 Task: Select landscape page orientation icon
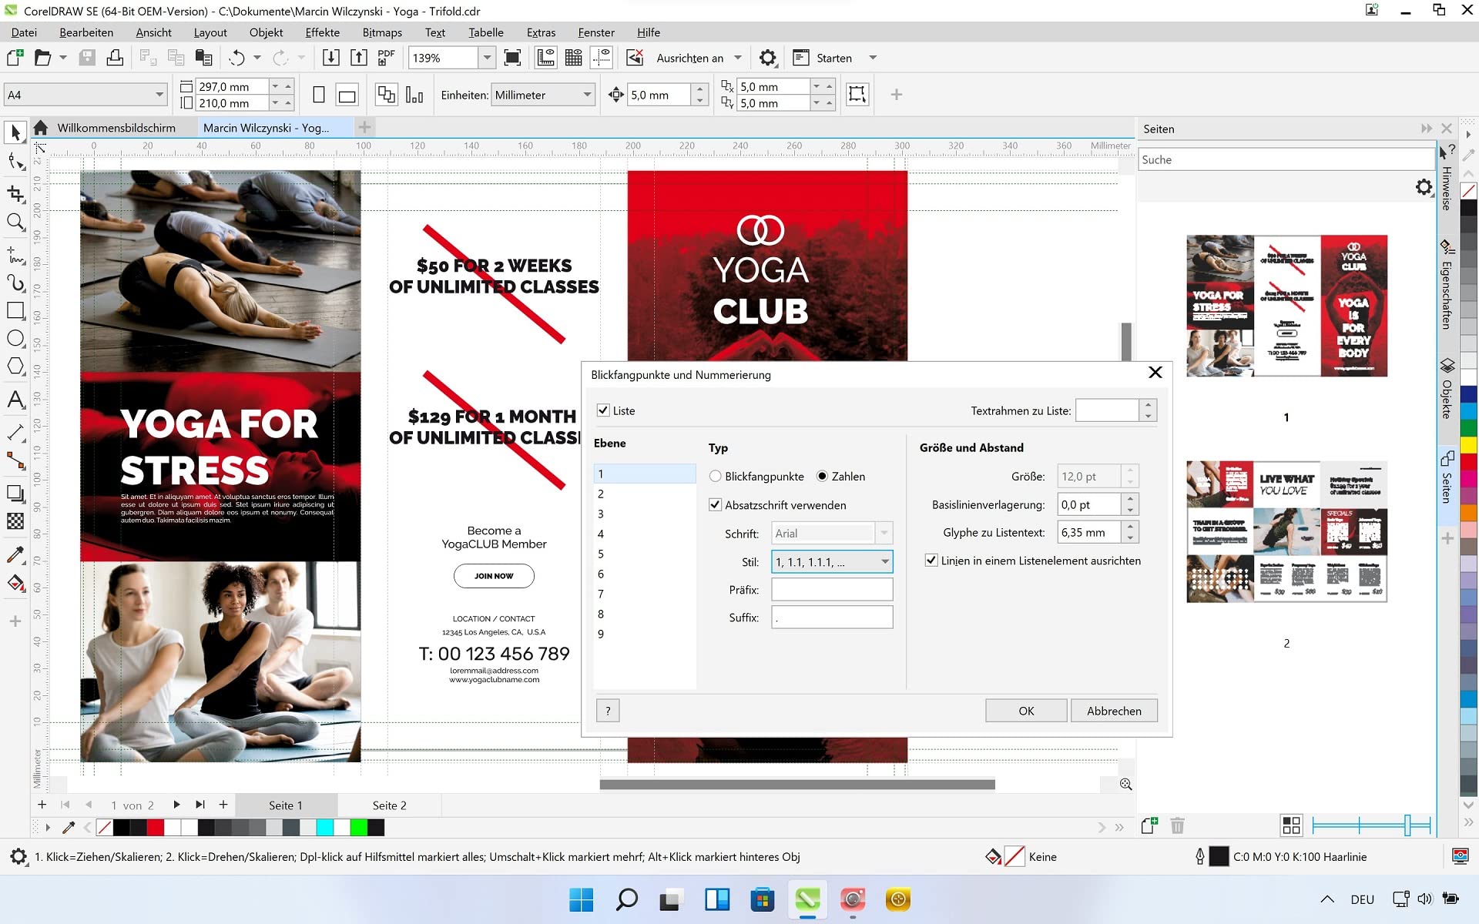coord(347,95)
